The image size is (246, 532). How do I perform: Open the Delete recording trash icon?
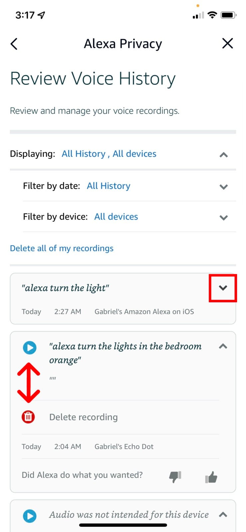(x=28, y=416)
